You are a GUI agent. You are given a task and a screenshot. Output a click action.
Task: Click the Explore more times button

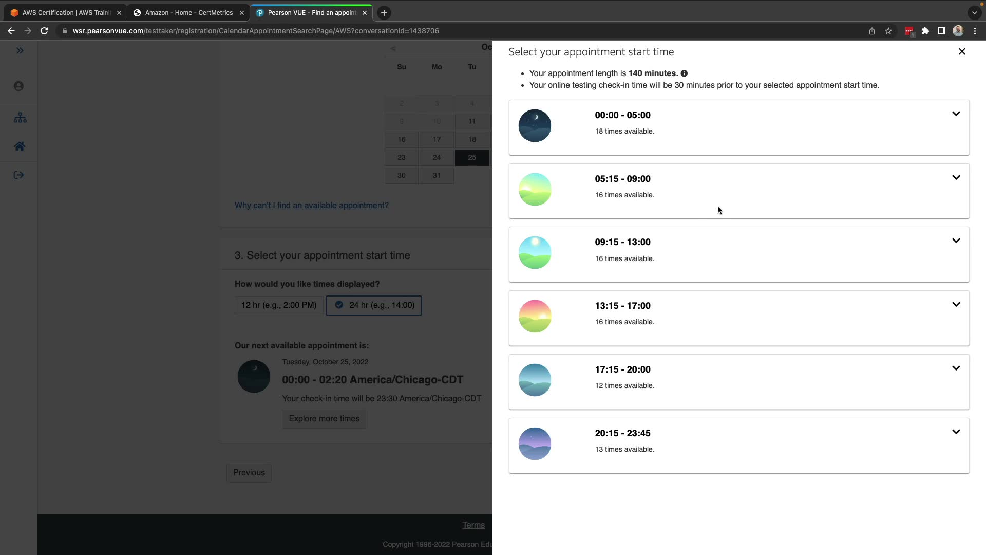324,419
